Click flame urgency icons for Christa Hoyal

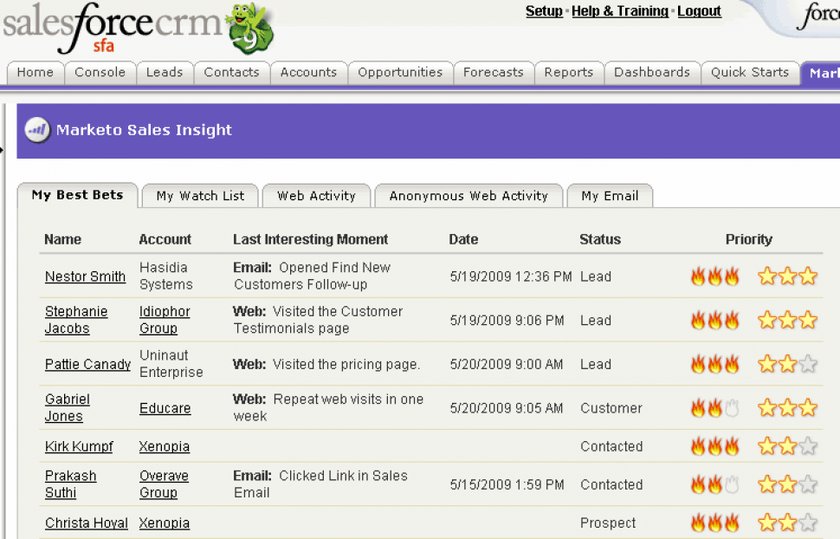(x=715, y=523)
